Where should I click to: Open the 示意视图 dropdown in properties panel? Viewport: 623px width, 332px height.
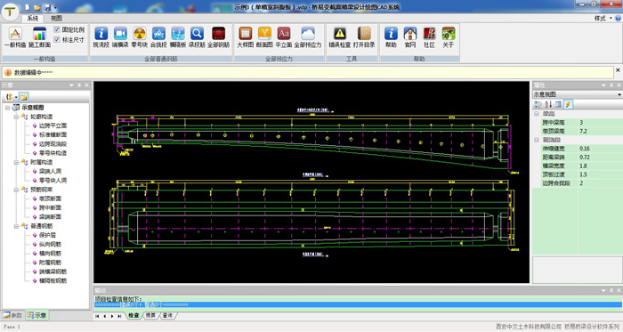click(x=578, y=94)
